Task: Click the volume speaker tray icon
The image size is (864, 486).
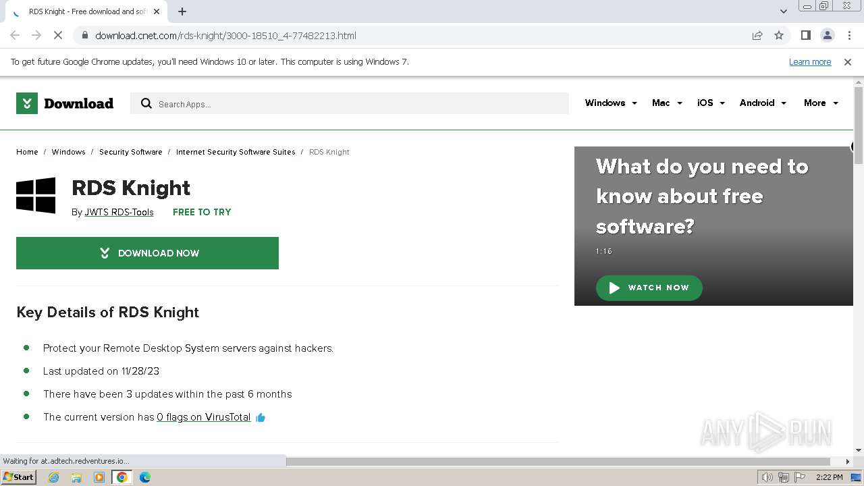Action: (767, 477)
